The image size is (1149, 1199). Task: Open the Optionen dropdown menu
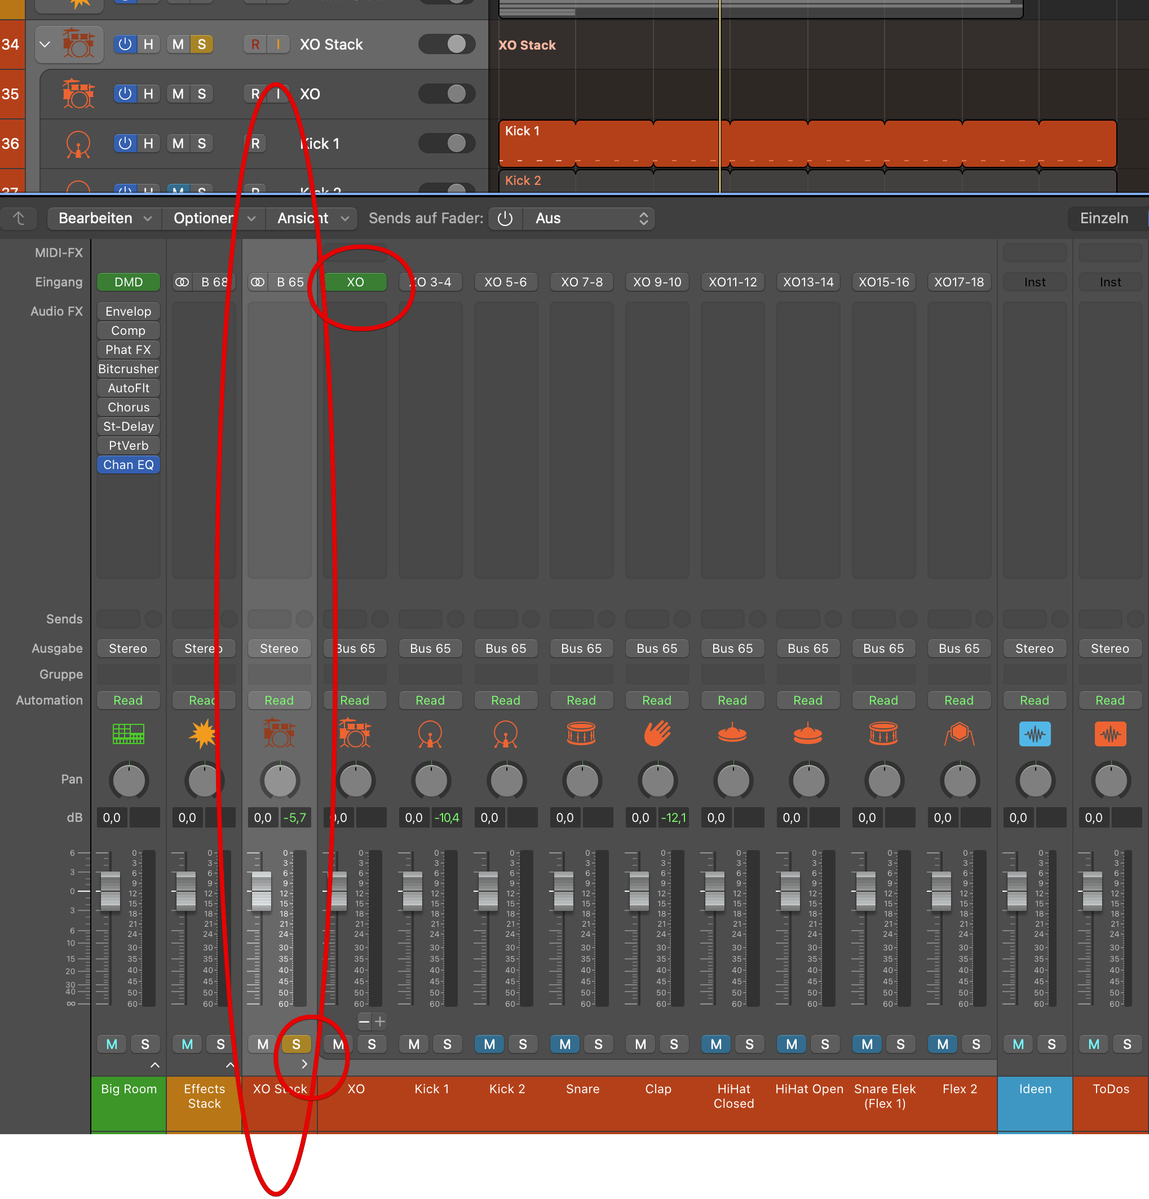pyautogui.click(x=214, y=218)
